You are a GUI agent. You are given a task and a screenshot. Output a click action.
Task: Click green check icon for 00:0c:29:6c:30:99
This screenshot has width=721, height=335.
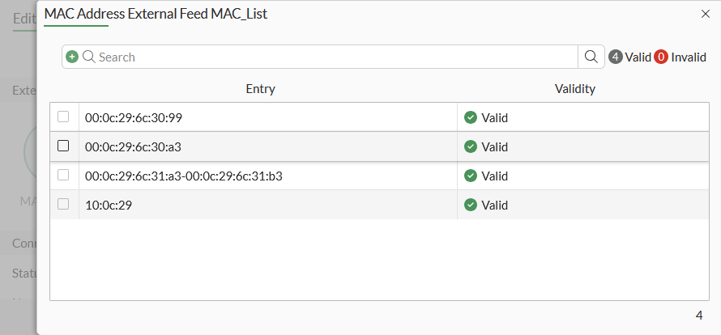471,117
